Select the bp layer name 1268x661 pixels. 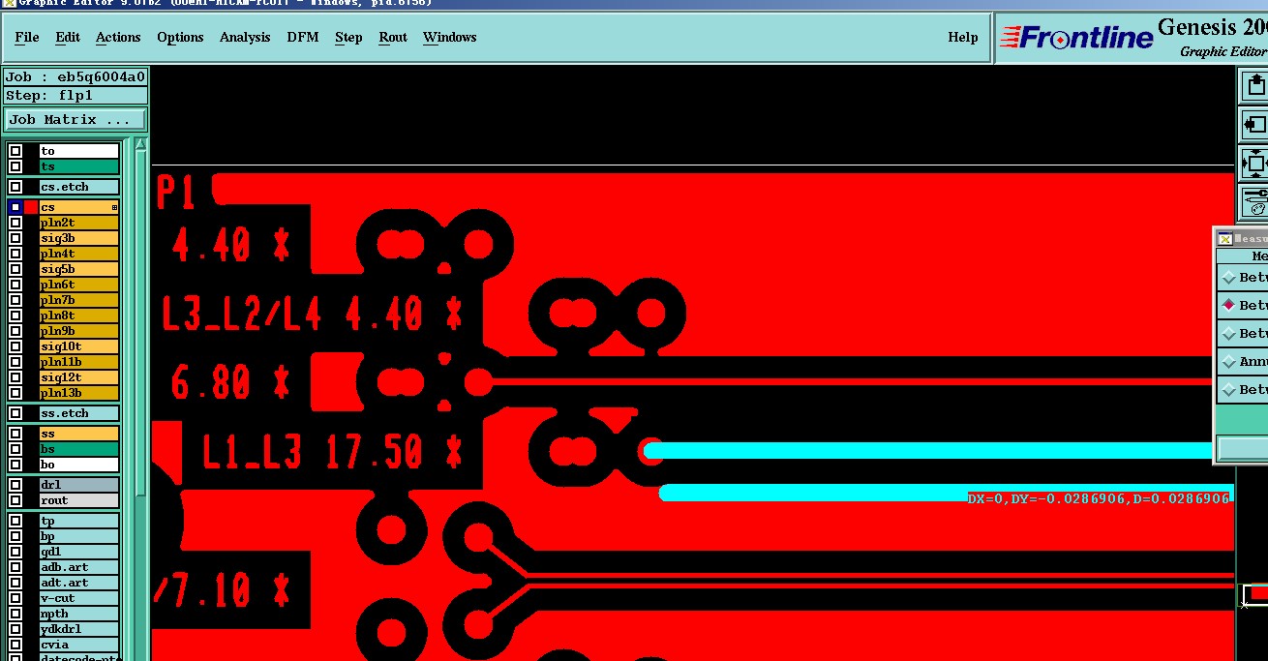[78, 536]
